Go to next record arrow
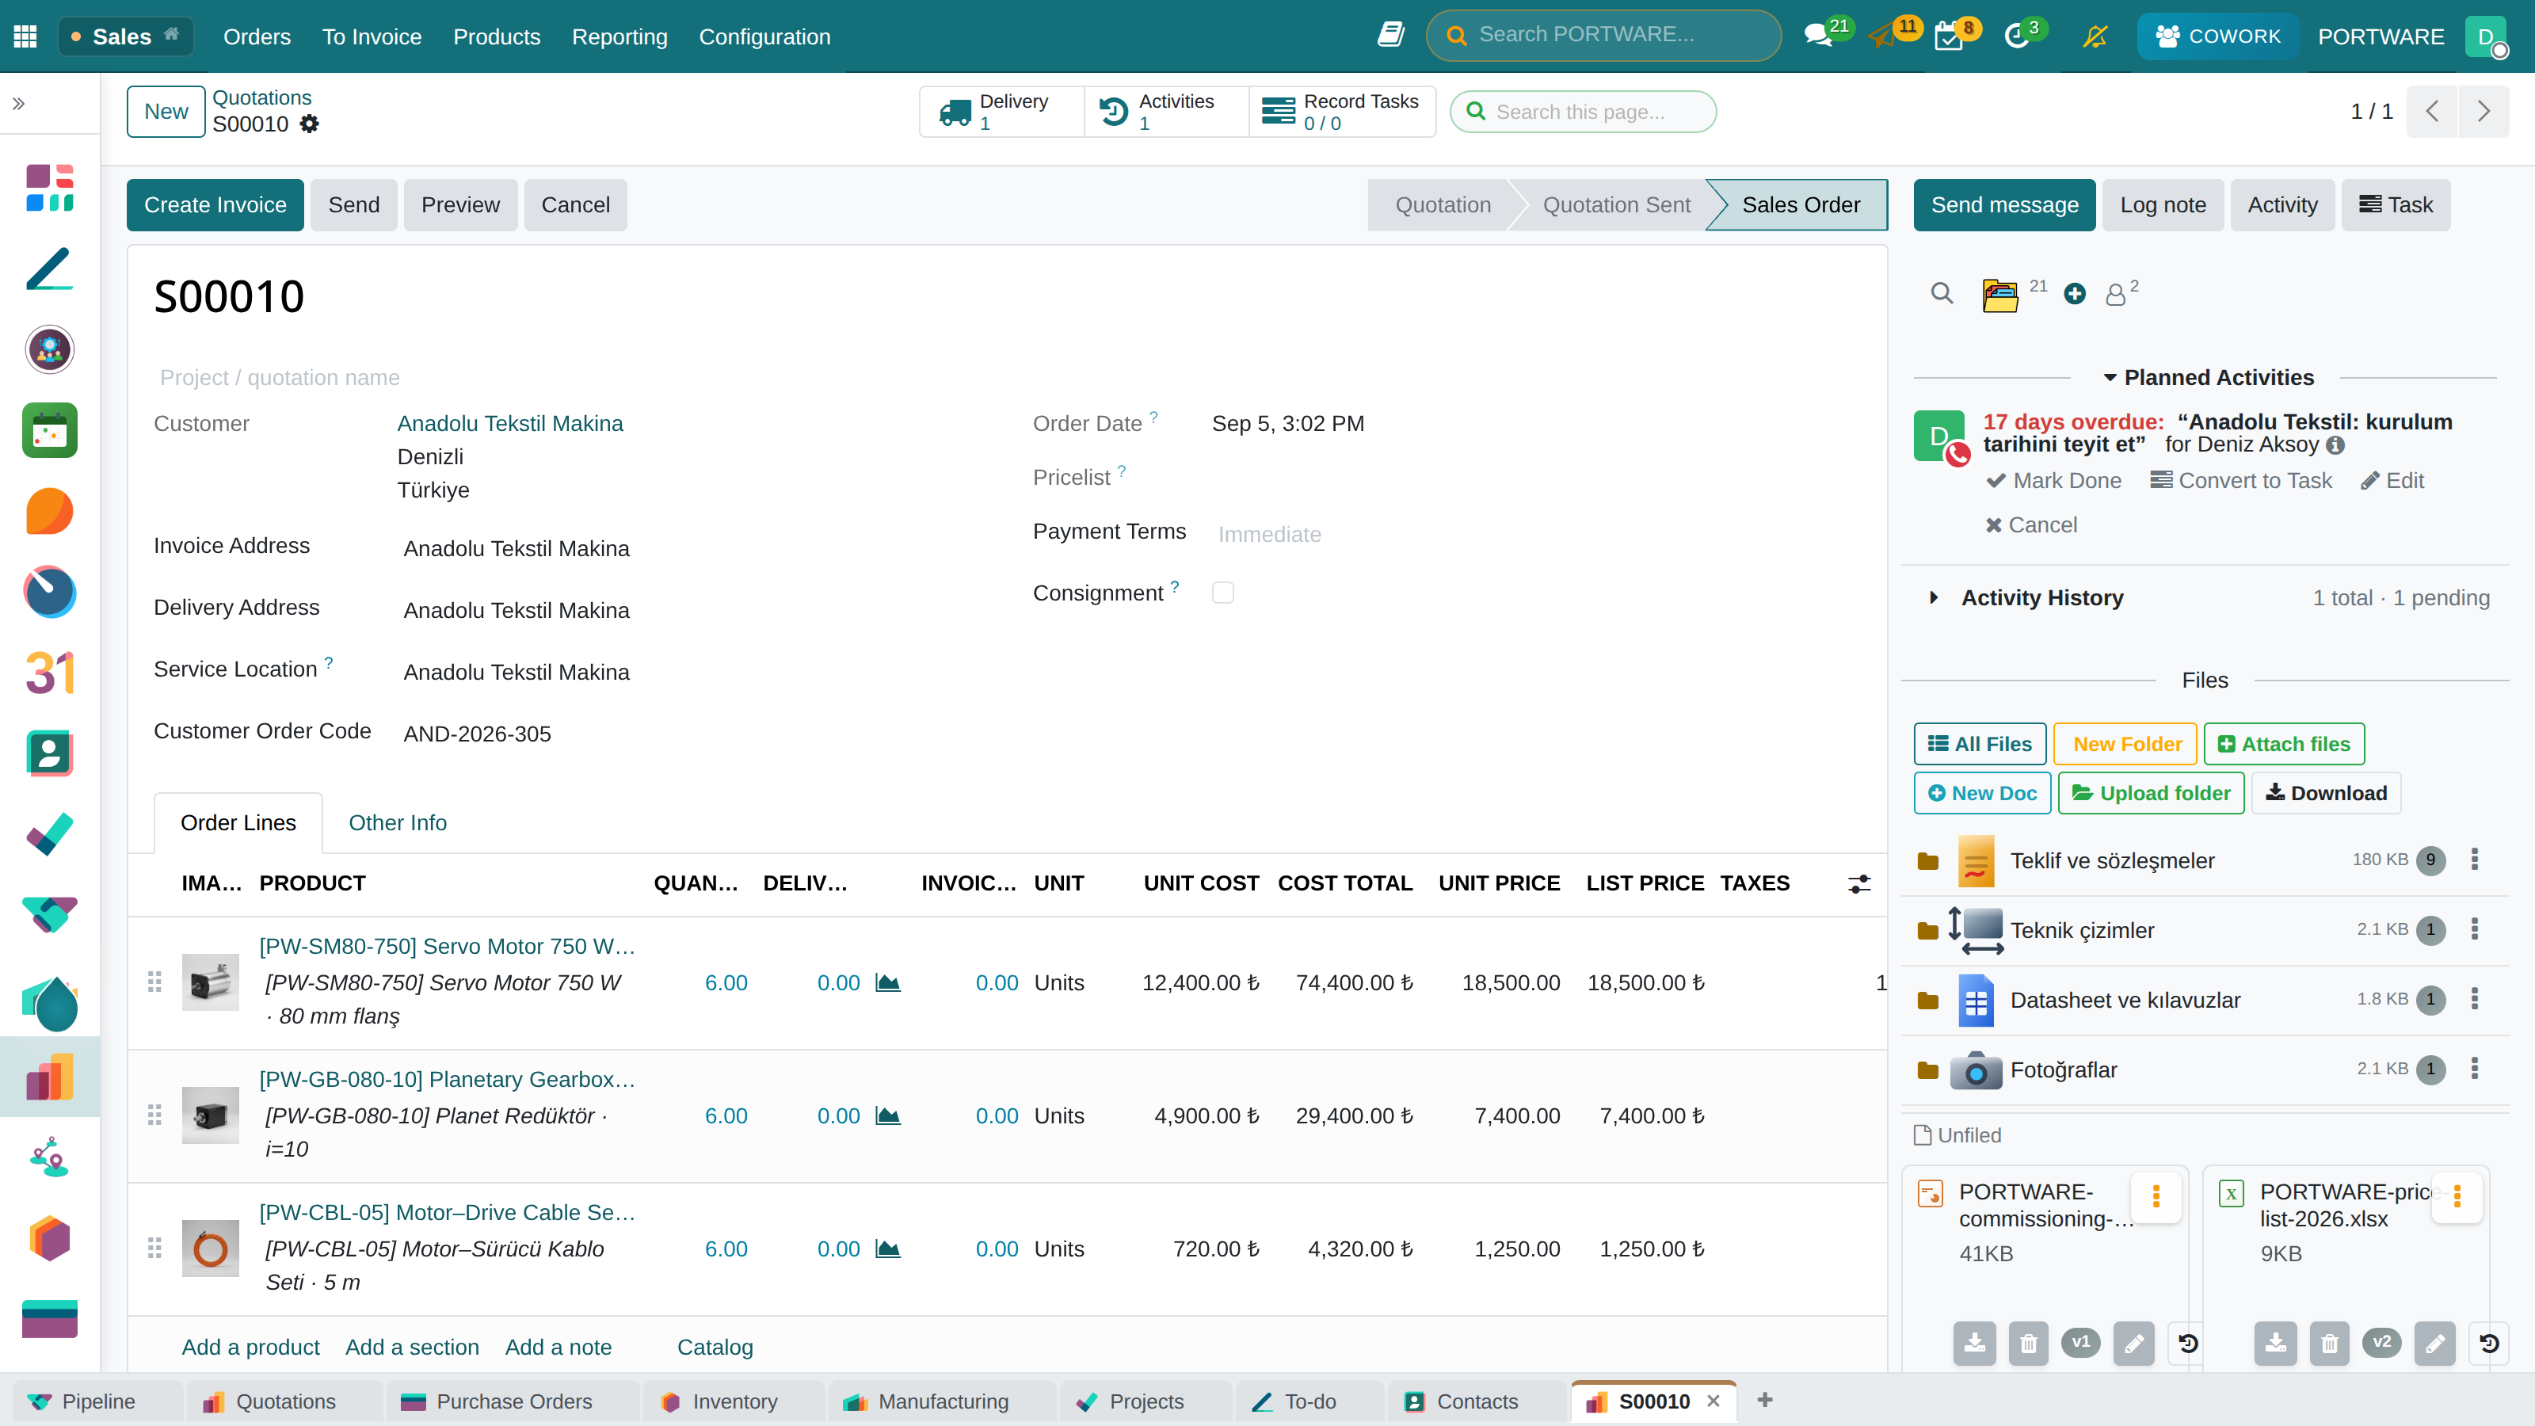The height and width of the screenshot is (1426, 2535). click(x=2483, y=111)
